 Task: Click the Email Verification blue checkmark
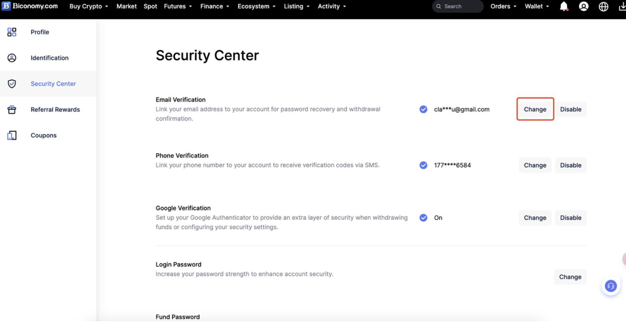(x=423, y=109)
